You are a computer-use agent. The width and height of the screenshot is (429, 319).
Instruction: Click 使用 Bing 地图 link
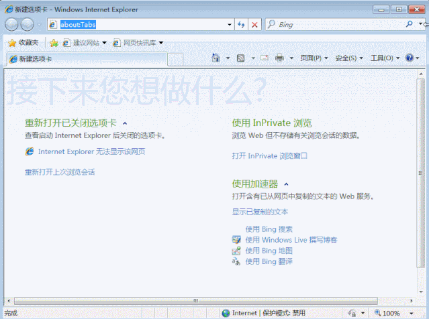click(x=269, y=251)
